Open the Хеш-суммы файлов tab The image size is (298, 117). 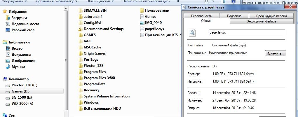[x=262, y=21]
